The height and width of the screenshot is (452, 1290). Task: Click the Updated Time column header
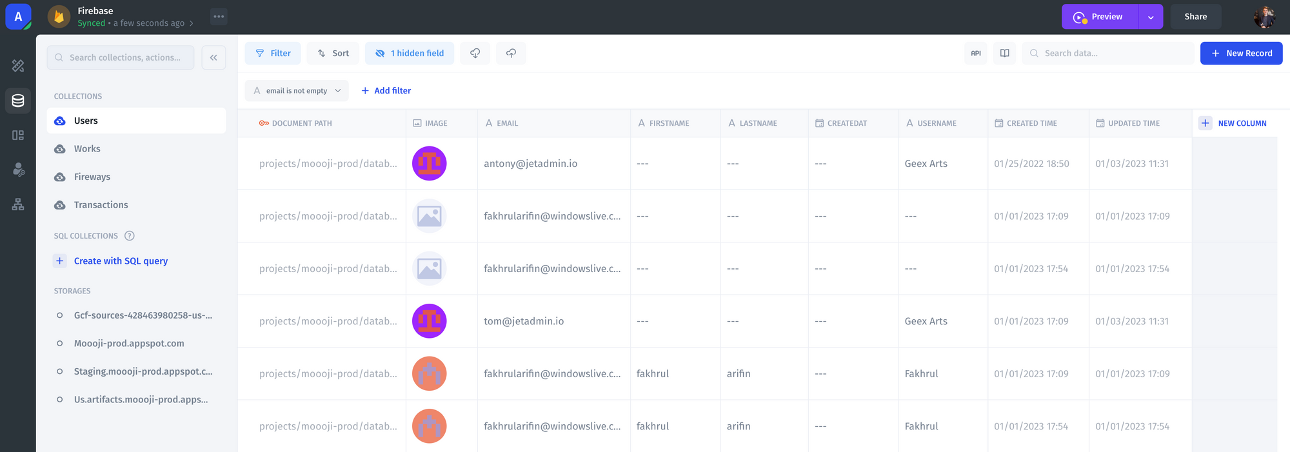tap(1140, 123)
